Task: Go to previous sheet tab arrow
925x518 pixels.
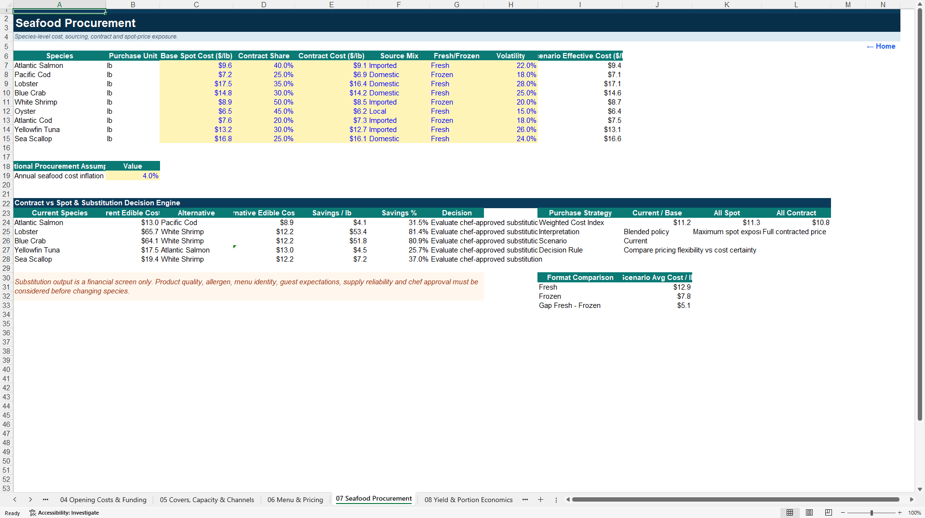Action: (15, 500)
